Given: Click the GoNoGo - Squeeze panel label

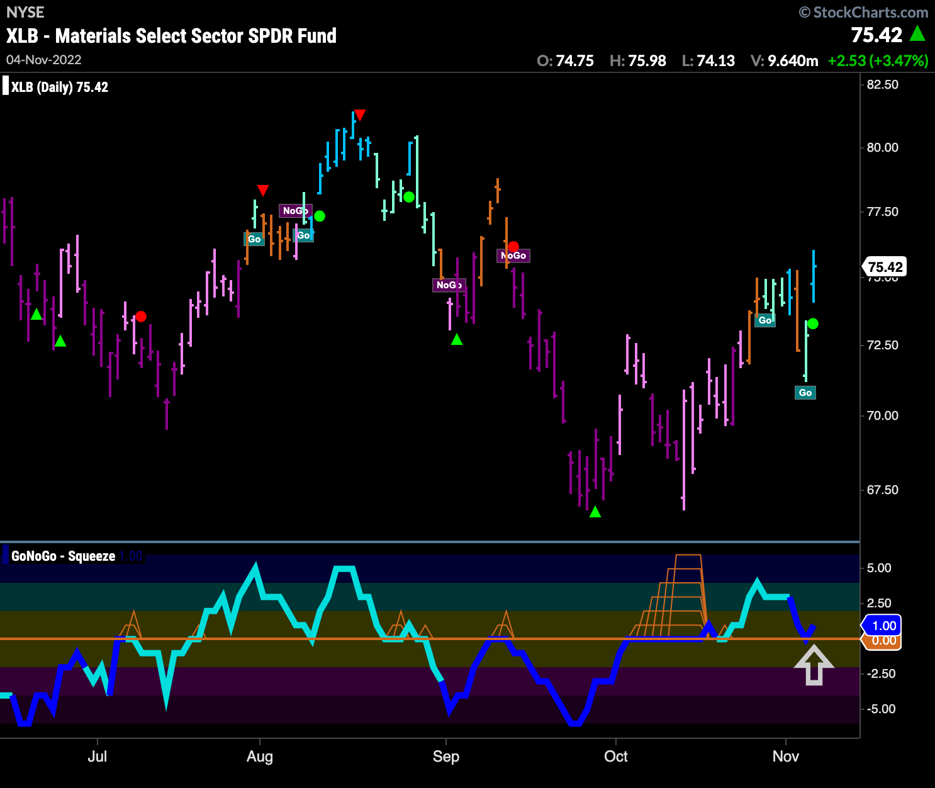Looking at the screenshot, I should pyautogui.click(x=63, y=556).
